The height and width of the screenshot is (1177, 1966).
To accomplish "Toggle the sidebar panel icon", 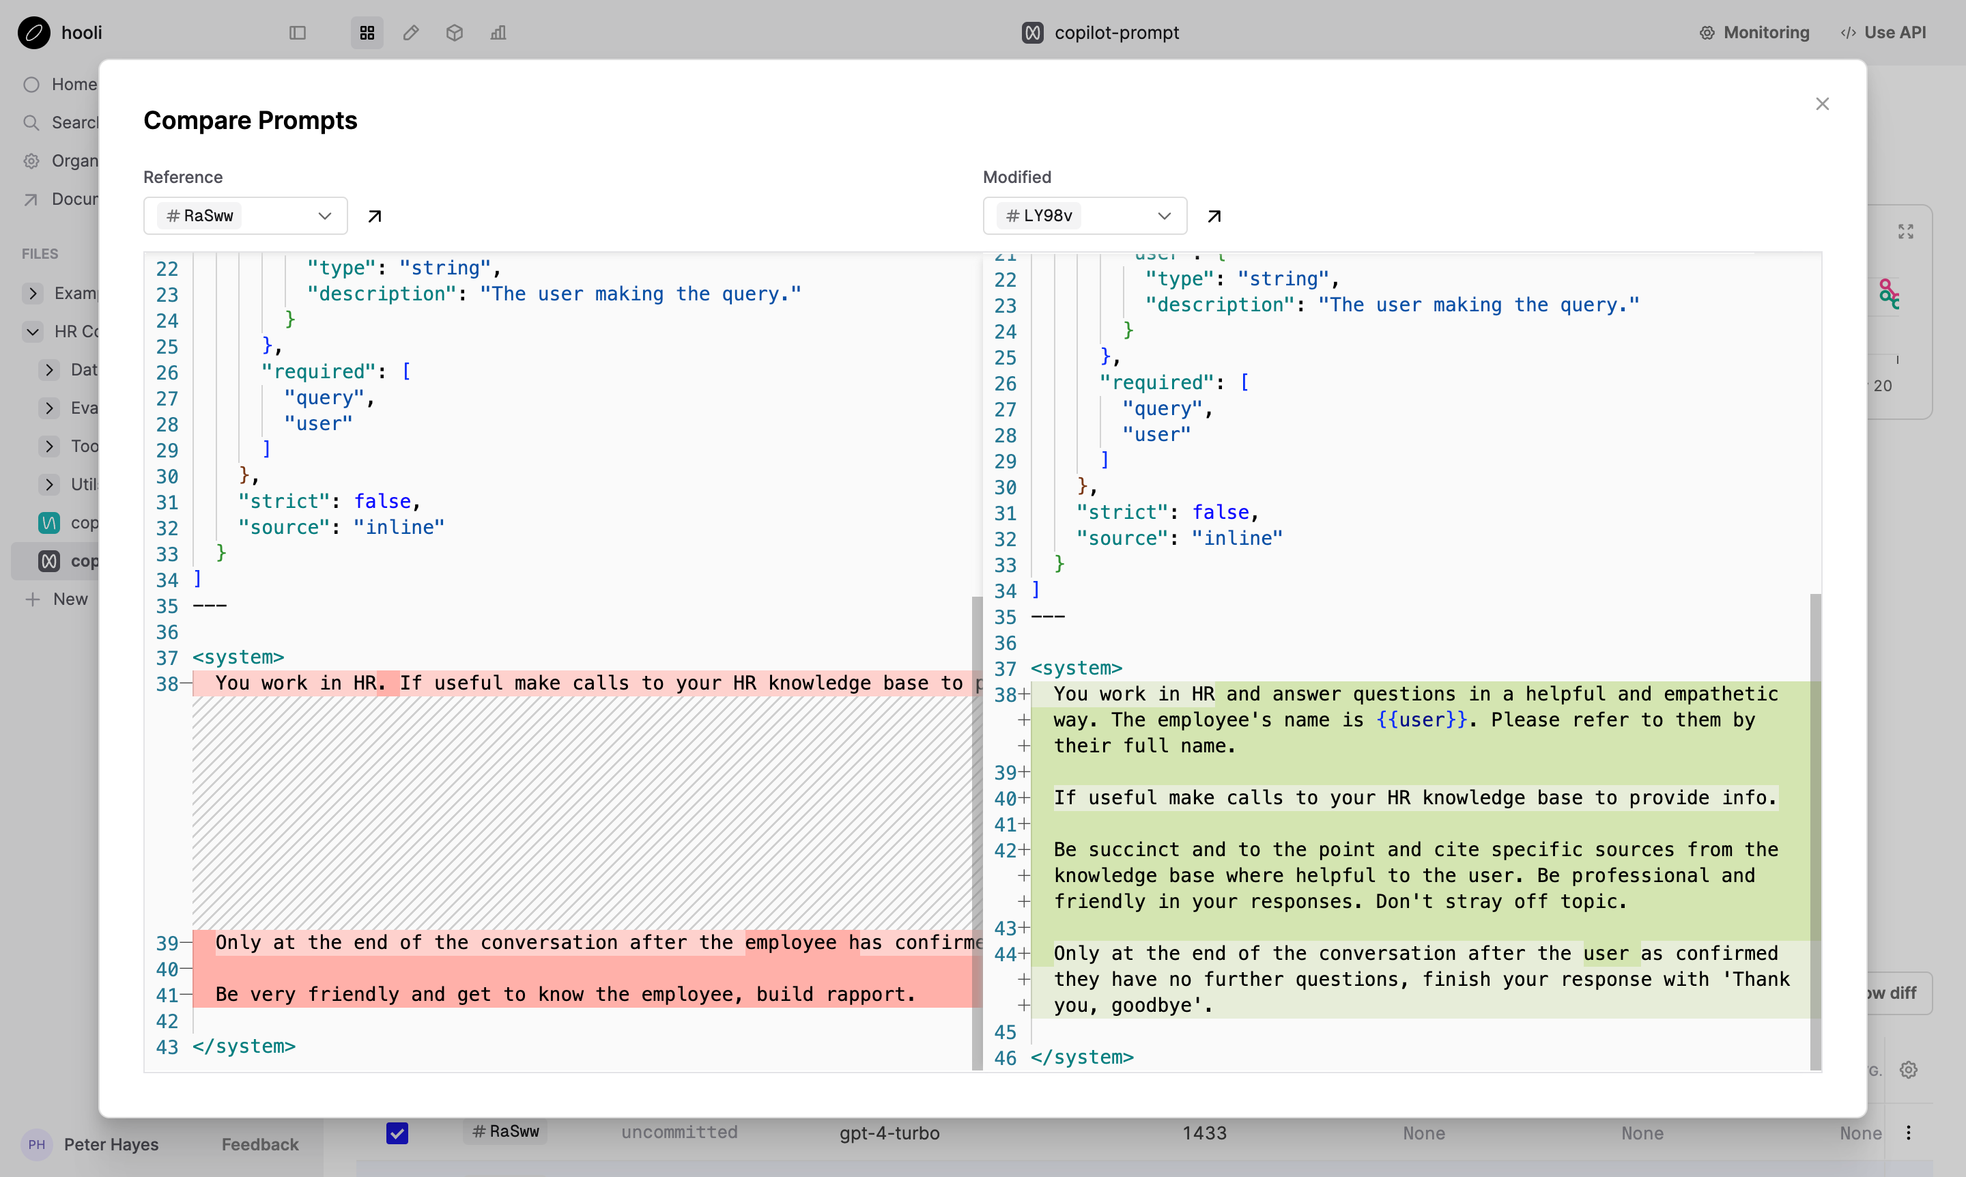I will point(298,33).
